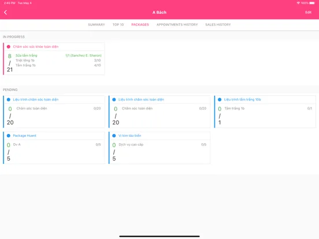Select the Packages tab
Screen dimensions: 319x239
pyautogui.click(x=140, y=25)
